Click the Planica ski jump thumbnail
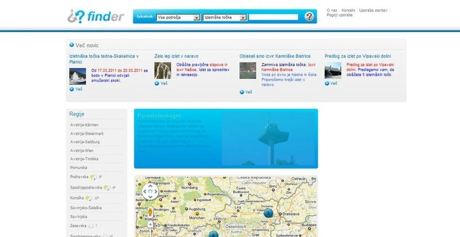 78,77
